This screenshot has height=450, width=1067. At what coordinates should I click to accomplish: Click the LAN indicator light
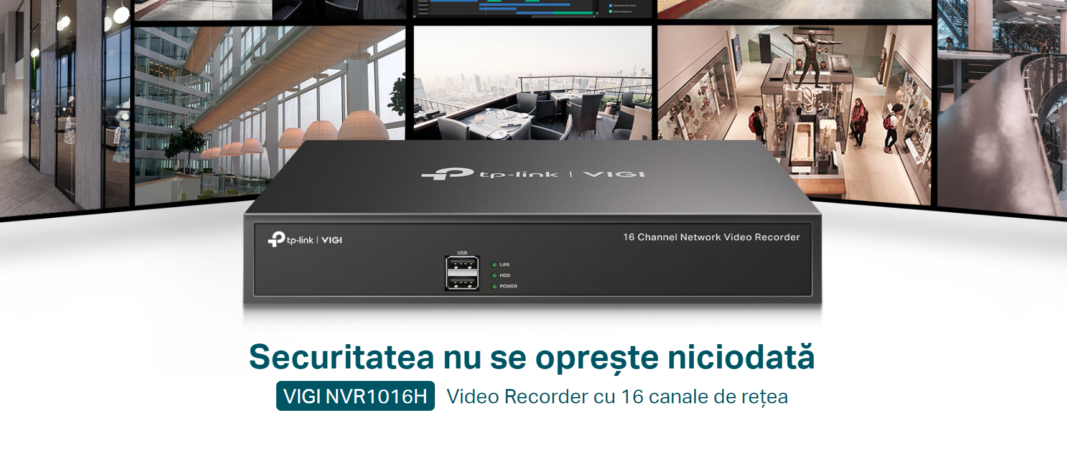(495, 265)
